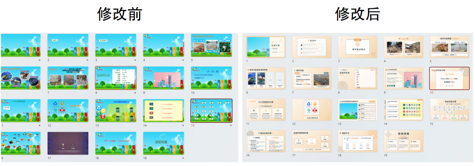Click the transition star under 修改前 slide 14
This screenshot has height=166, width=475.
click(183, 125)
